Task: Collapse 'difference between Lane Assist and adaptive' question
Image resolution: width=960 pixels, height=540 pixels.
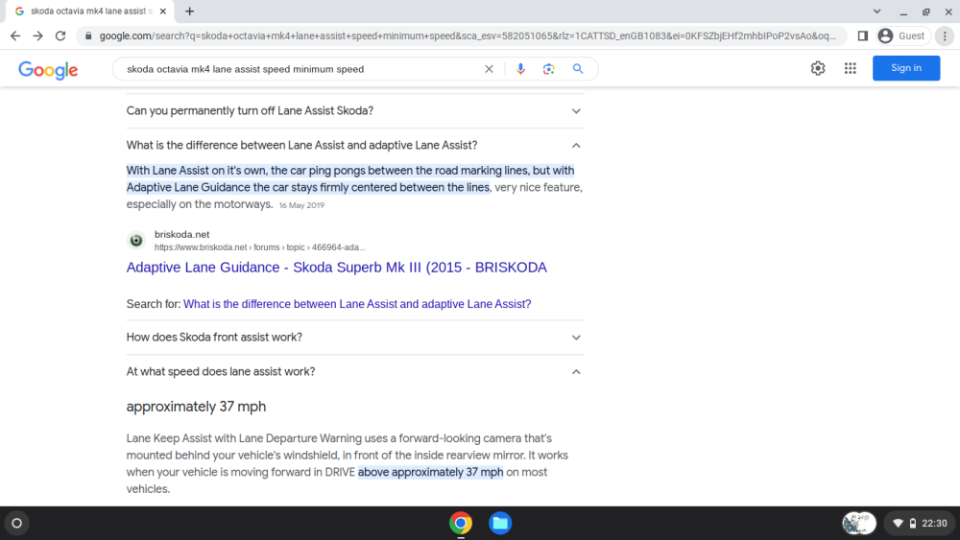Action: tap(355, 145)
